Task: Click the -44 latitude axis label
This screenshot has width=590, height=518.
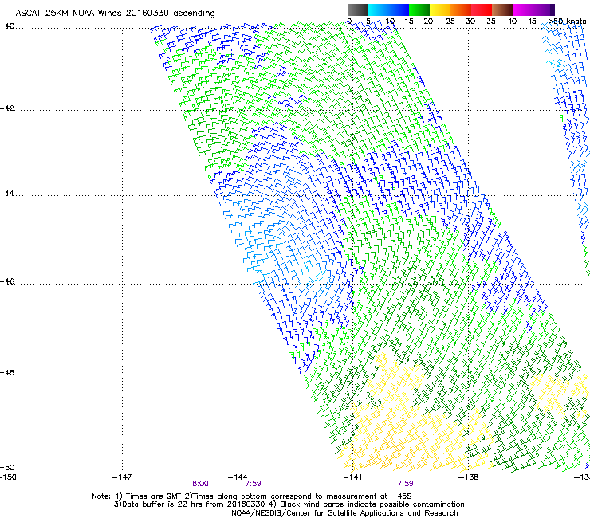Action: coord(7,194)
